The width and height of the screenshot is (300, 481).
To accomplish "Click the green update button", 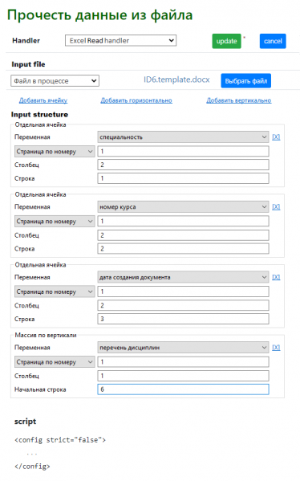I will (226, 41).
